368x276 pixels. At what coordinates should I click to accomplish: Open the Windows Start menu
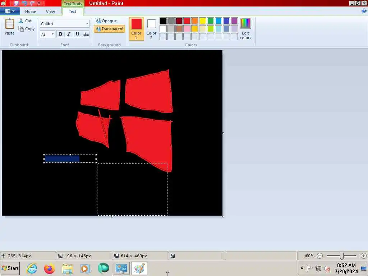pyautogui.click(x=10, y=268)
